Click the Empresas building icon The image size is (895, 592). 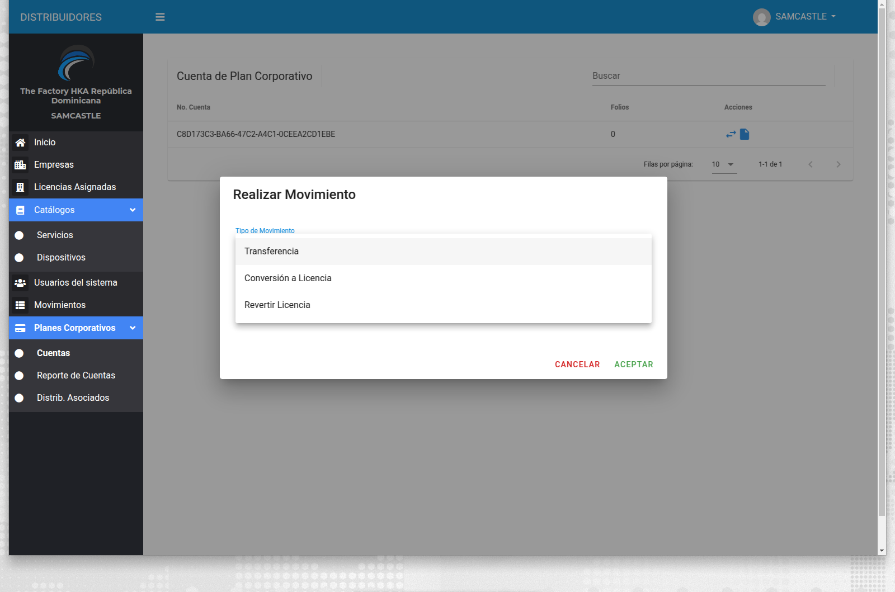tap(20, 165)
